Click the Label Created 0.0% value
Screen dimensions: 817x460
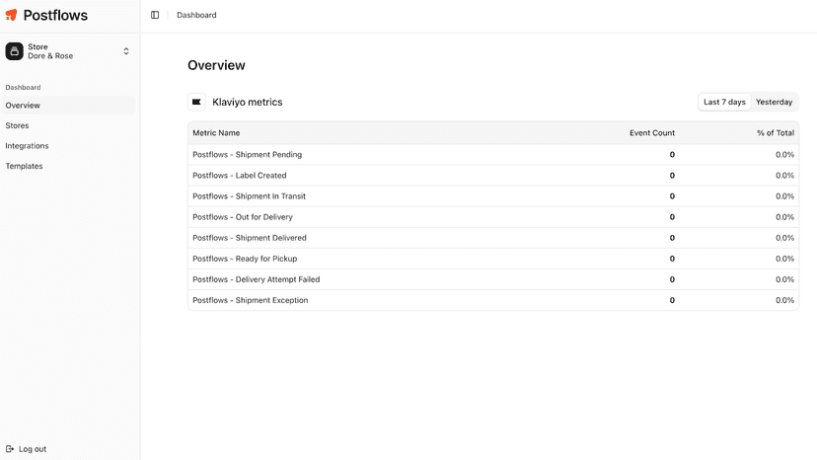[x=784, y=176]
